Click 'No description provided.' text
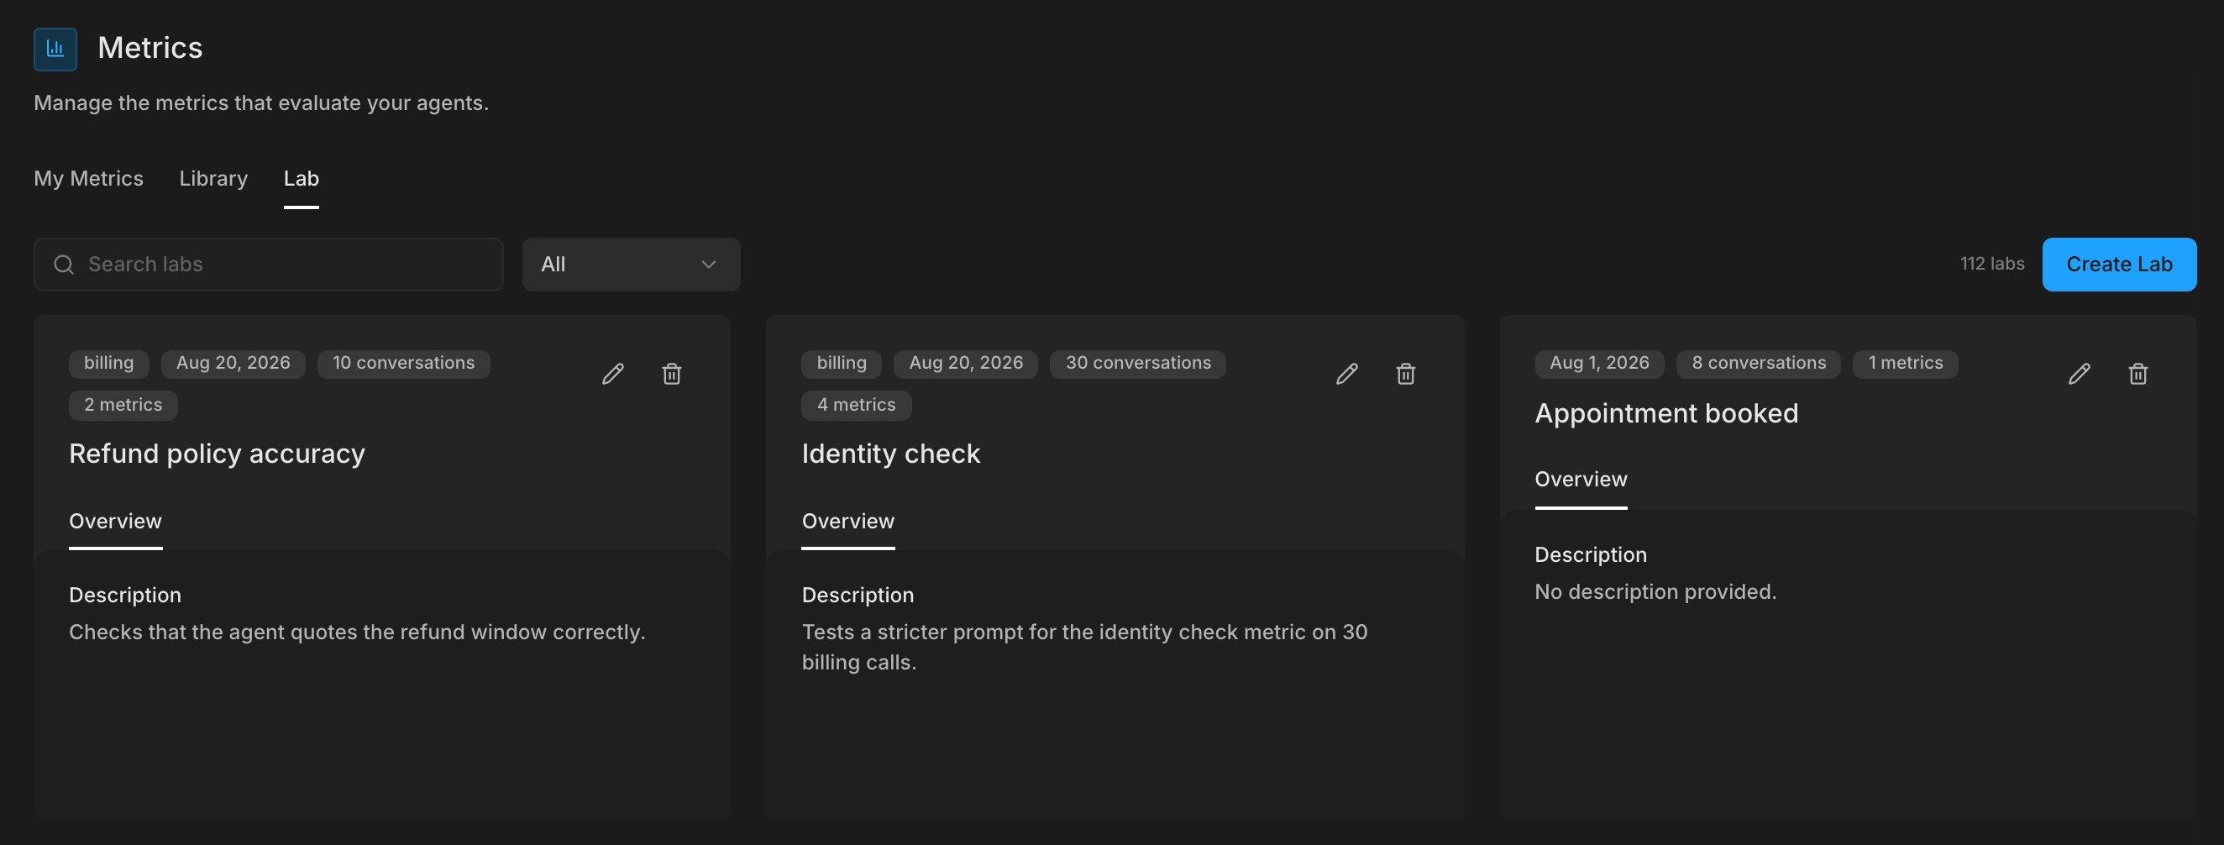Image resolution: width=2224 pixels, height=845 pixels. coord(1655,592)
